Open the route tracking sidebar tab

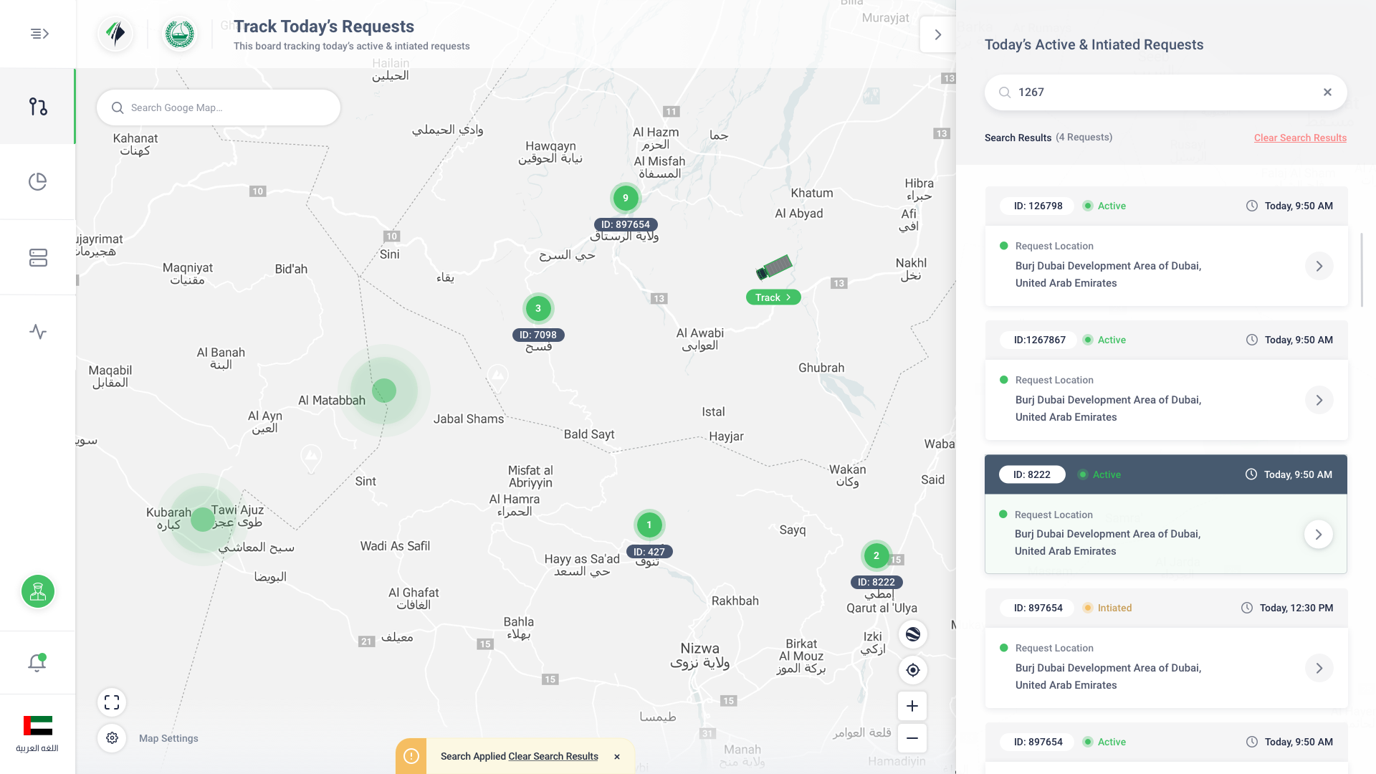coord(38,107)
